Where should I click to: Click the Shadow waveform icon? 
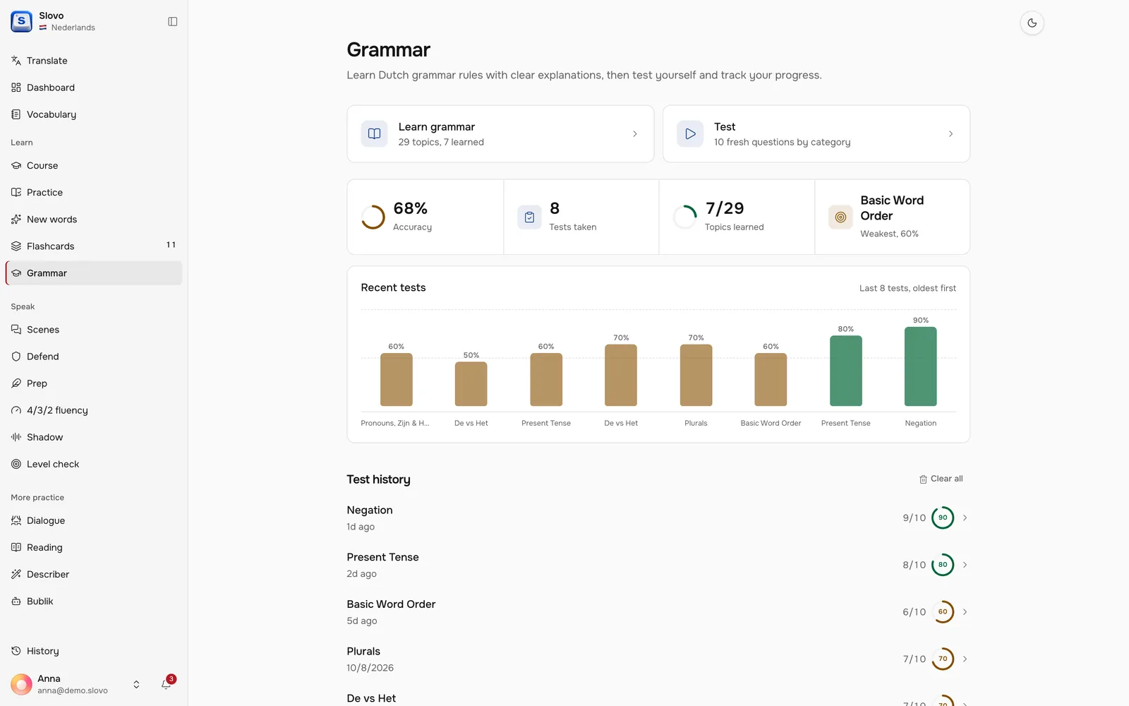click(16, 437)
